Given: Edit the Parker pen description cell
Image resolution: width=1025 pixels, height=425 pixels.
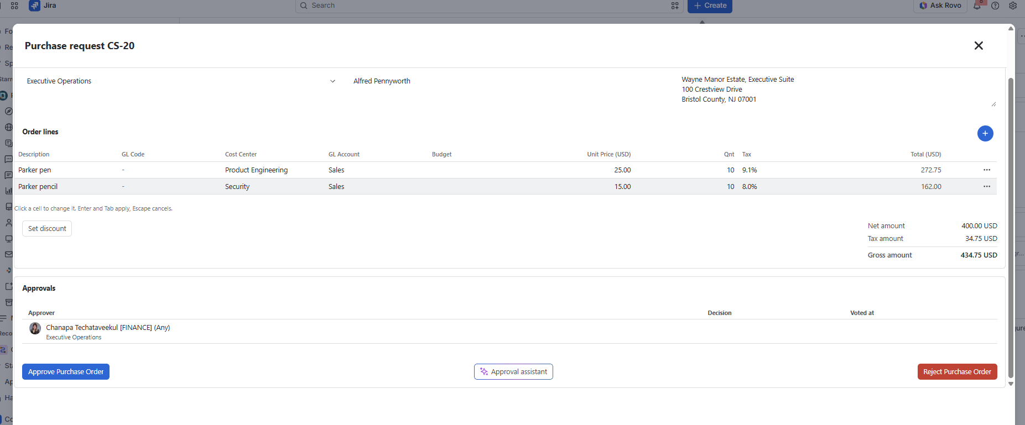Looking at the screenshot, I should tap(35, 170).
